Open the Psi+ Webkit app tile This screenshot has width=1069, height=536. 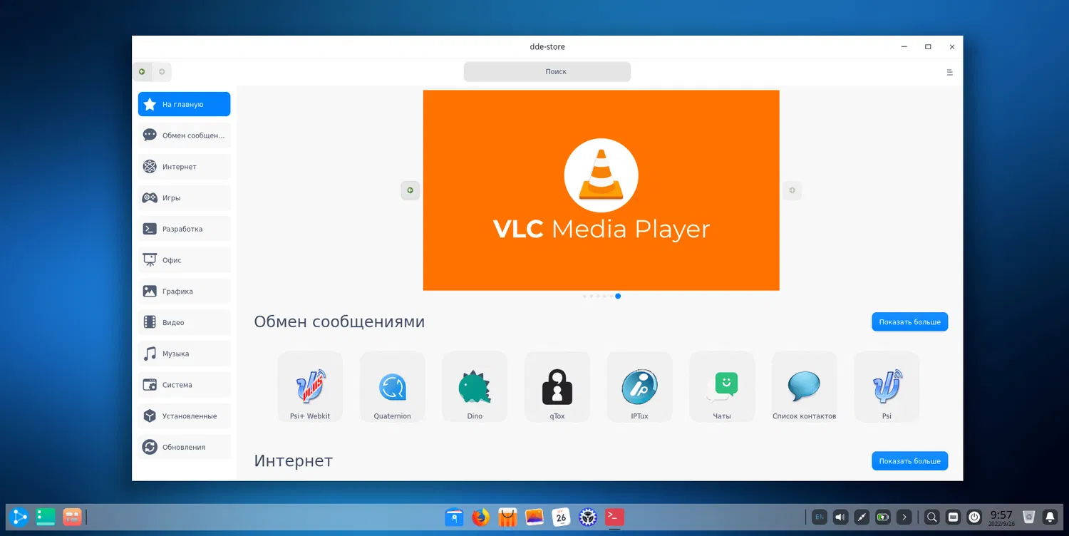coord(310,386)
